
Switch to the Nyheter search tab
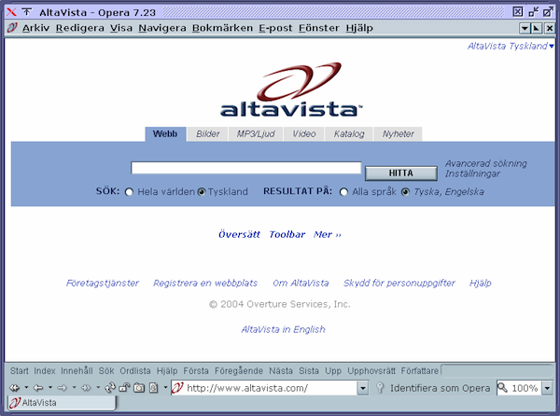(x=398, y=133)
